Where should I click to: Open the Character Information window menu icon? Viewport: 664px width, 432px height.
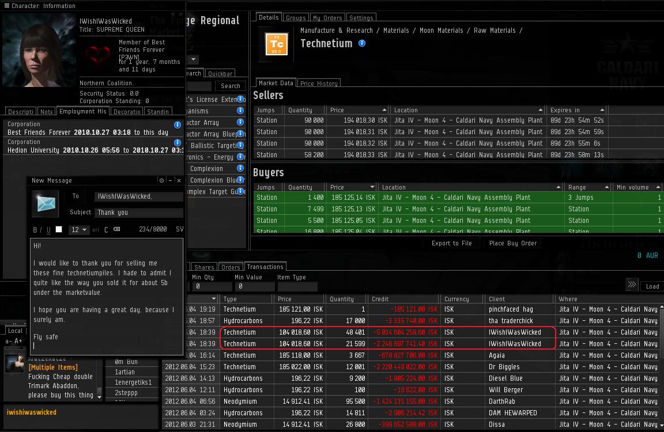(6, 6)
